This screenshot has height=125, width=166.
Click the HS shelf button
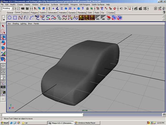98,18
